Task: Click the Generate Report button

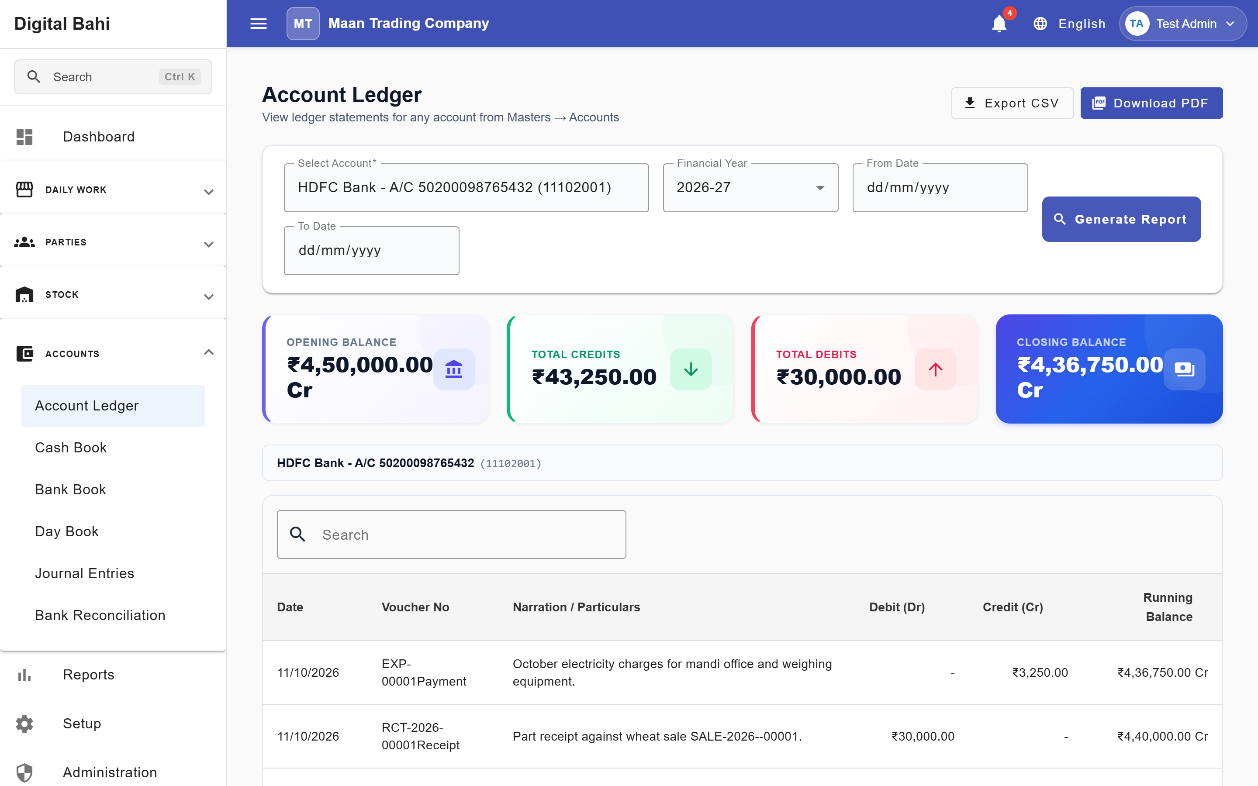Action: [1121, 219]
